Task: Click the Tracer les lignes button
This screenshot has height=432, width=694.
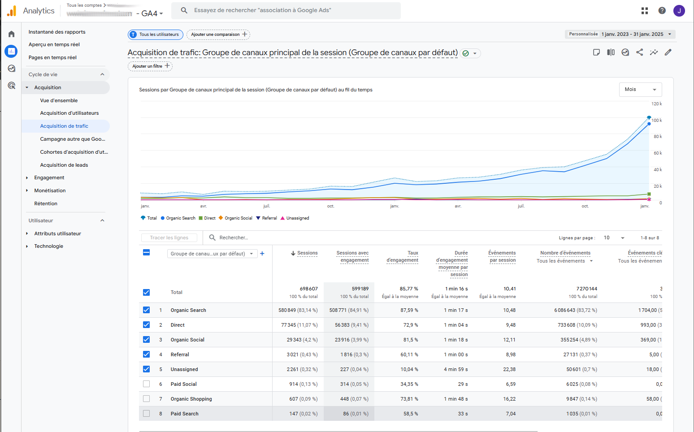Action: click(169, 238)
